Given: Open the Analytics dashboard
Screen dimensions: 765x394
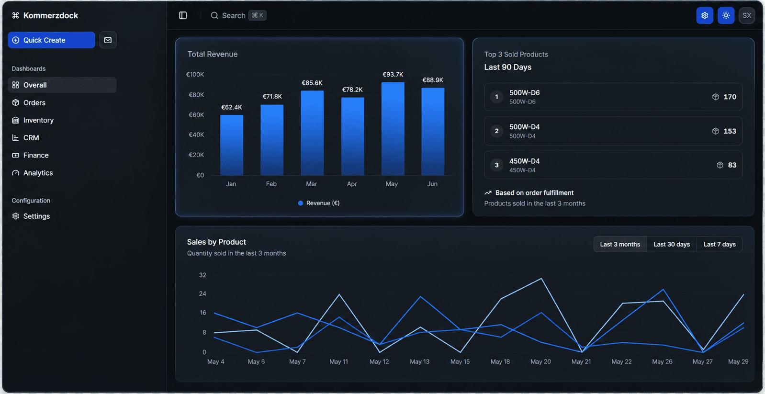Looking at the screenshot, I should 62,173.
